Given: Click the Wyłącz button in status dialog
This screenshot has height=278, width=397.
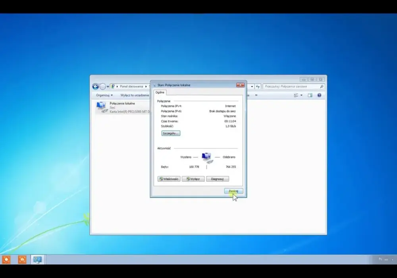Looking at the screenshot, I should click(193, 179).
